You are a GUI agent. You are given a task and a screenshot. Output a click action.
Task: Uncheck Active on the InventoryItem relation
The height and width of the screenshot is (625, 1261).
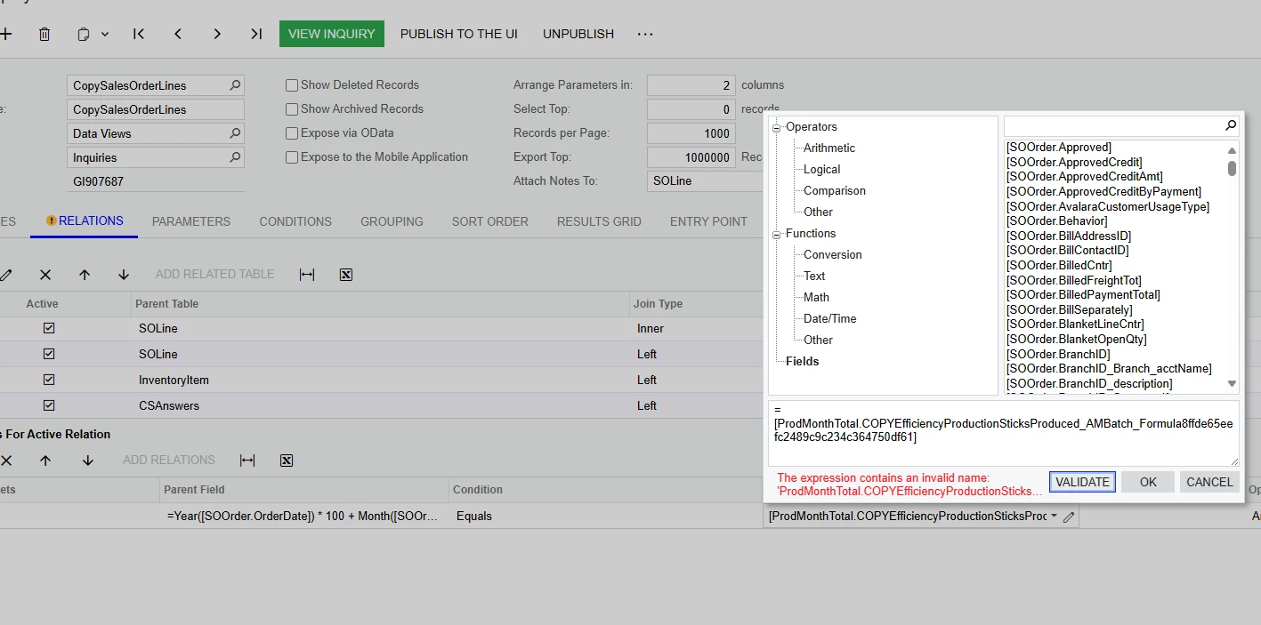(49, 380)
